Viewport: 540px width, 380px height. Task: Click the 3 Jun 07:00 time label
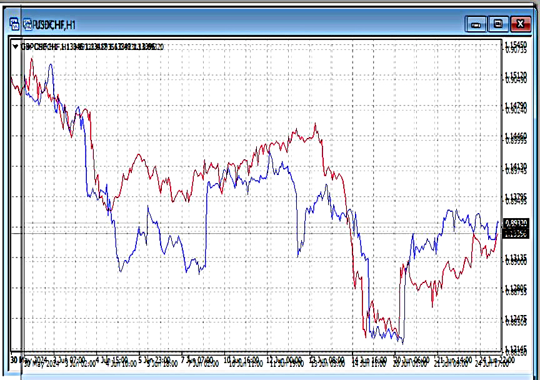[x=69, y=360]
